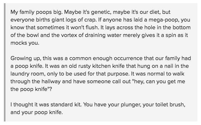
Task: Click the gray blockquote bar on left edge
Action: click(x=5, y=62)
